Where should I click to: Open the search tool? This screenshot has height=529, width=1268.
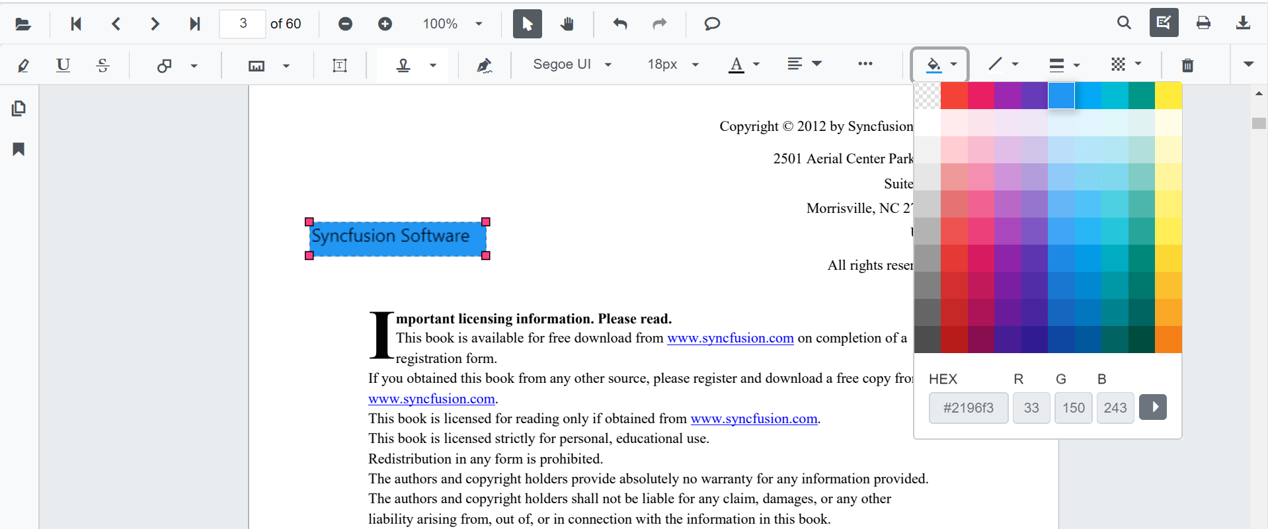pos(1124,22)
